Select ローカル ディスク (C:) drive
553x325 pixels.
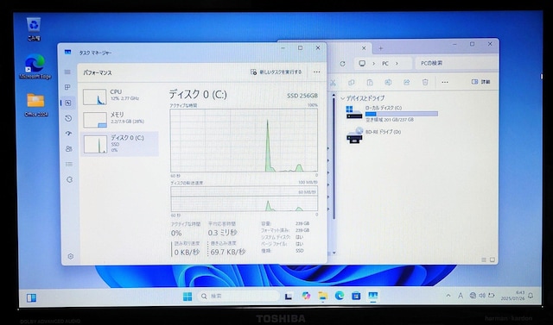(x=392, y=113)
